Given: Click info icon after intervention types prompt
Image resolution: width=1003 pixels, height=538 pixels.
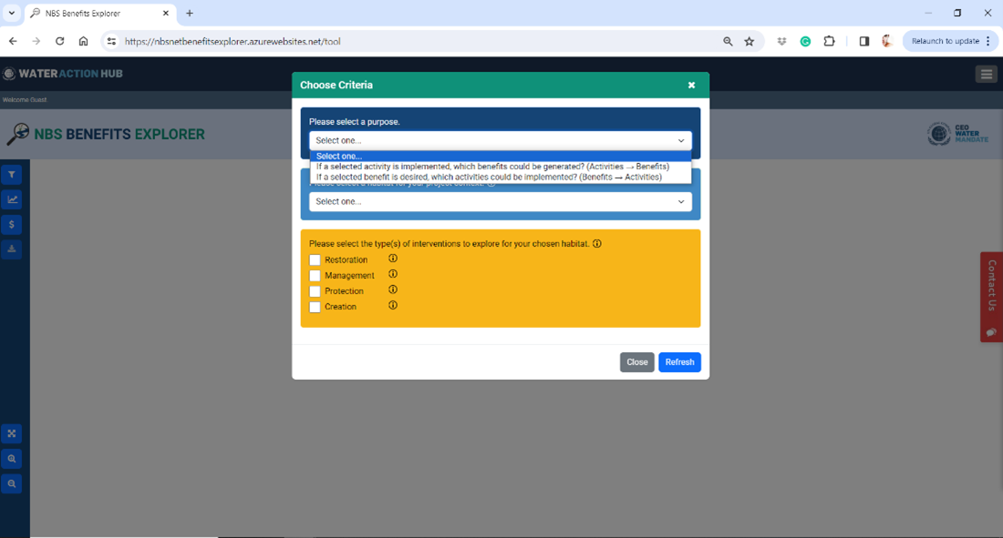Looking at the screenshot, I should click(x=597, y=243).
